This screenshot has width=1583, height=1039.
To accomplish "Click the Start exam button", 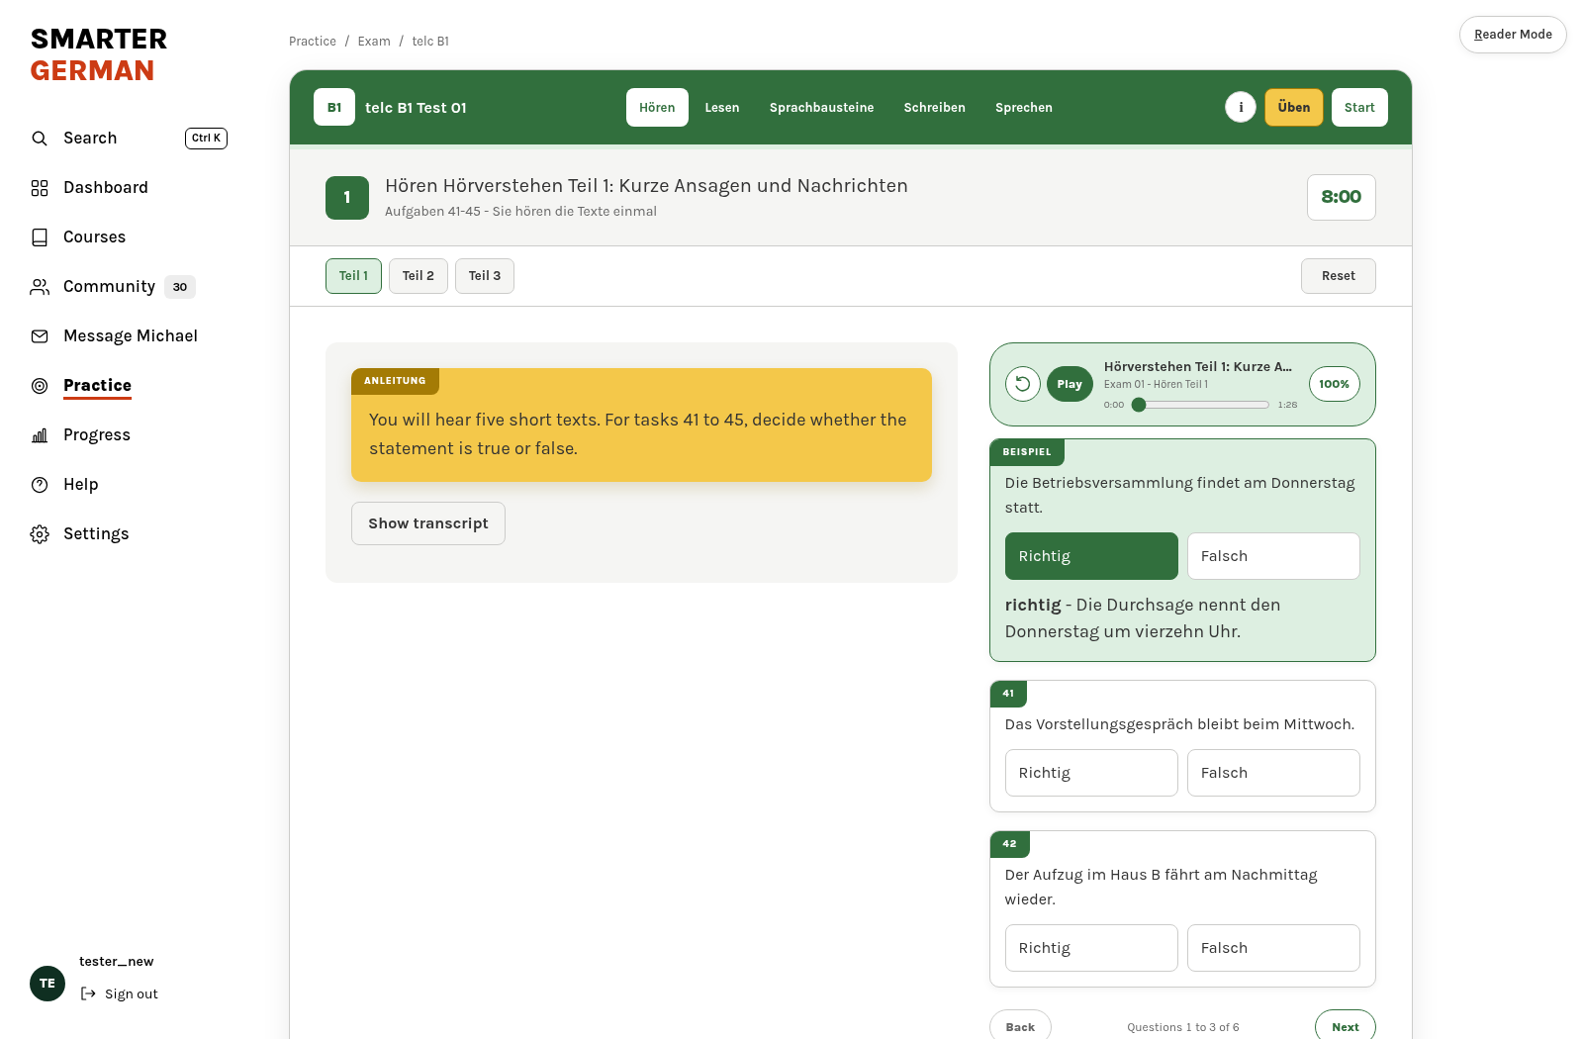I will pyautogui.click(x=1359, y=107).
